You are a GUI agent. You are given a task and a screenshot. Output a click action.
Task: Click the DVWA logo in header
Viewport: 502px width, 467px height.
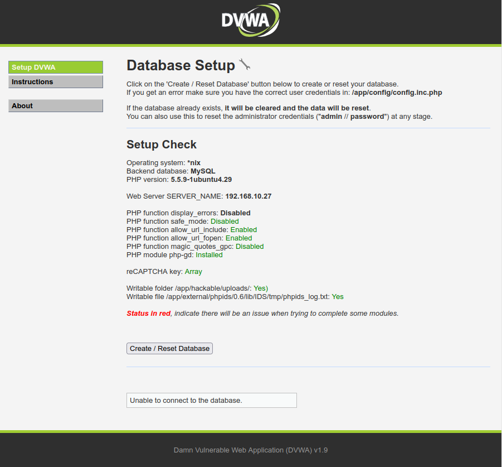tap(251, 20)
